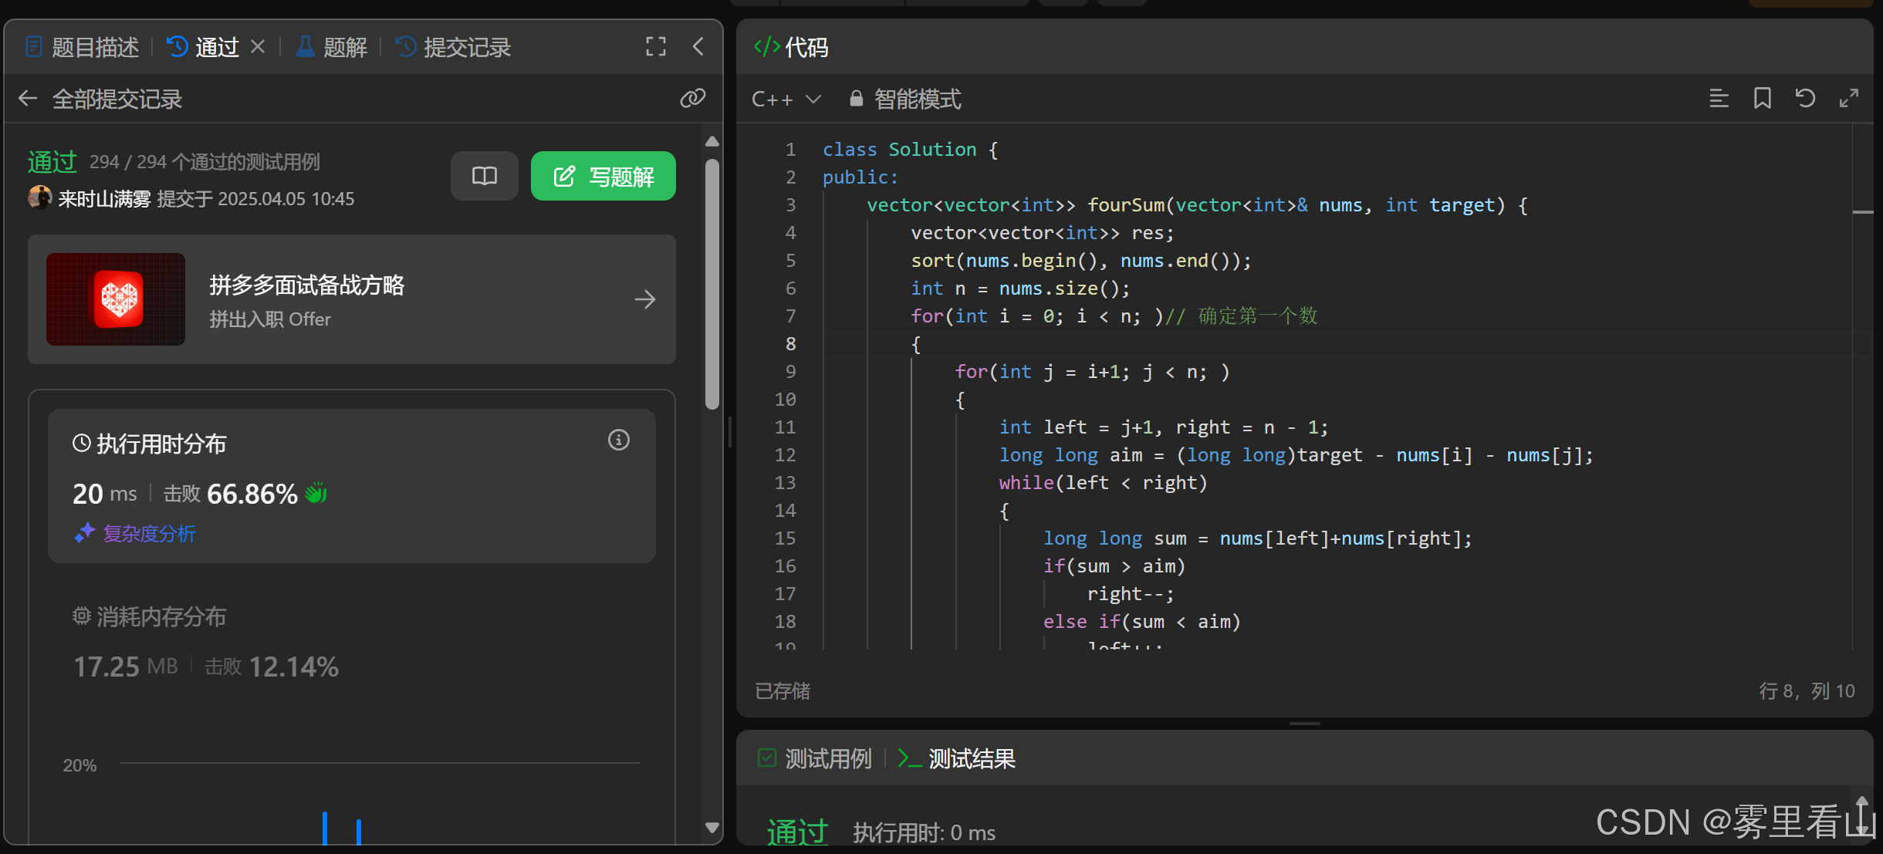Click info icon in 执行用时分布 card

(618, 441)
